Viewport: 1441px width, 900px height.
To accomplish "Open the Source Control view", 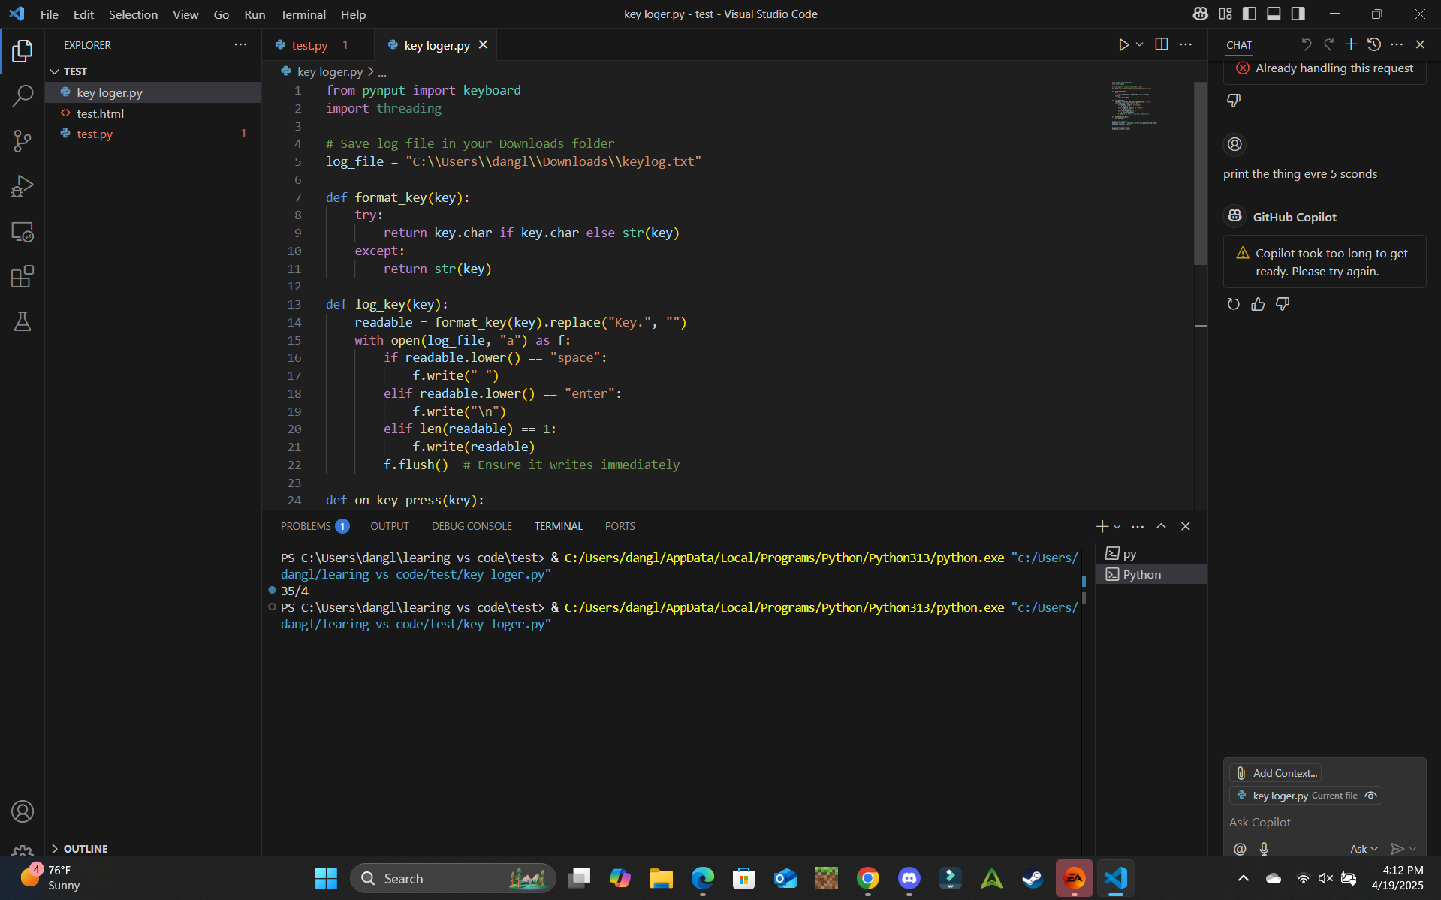I will click(x=23, y=141).
